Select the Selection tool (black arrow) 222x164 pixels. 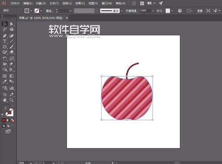pos(5,24)
